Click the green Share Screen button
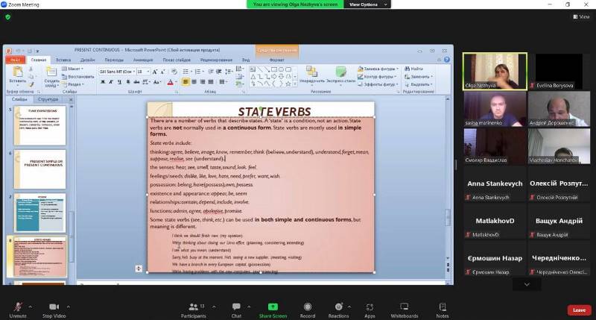 (x=273, y=310)
